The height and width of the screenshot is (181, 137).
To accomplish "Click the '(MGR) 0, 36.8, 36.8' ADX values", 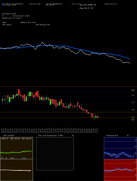I will pyautogui.click(x=28, y=22).
